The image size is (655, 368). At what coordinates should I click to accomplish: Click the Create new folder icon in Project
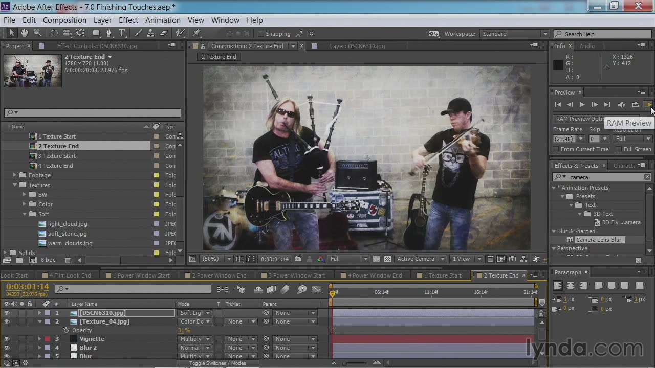[19, 260]
